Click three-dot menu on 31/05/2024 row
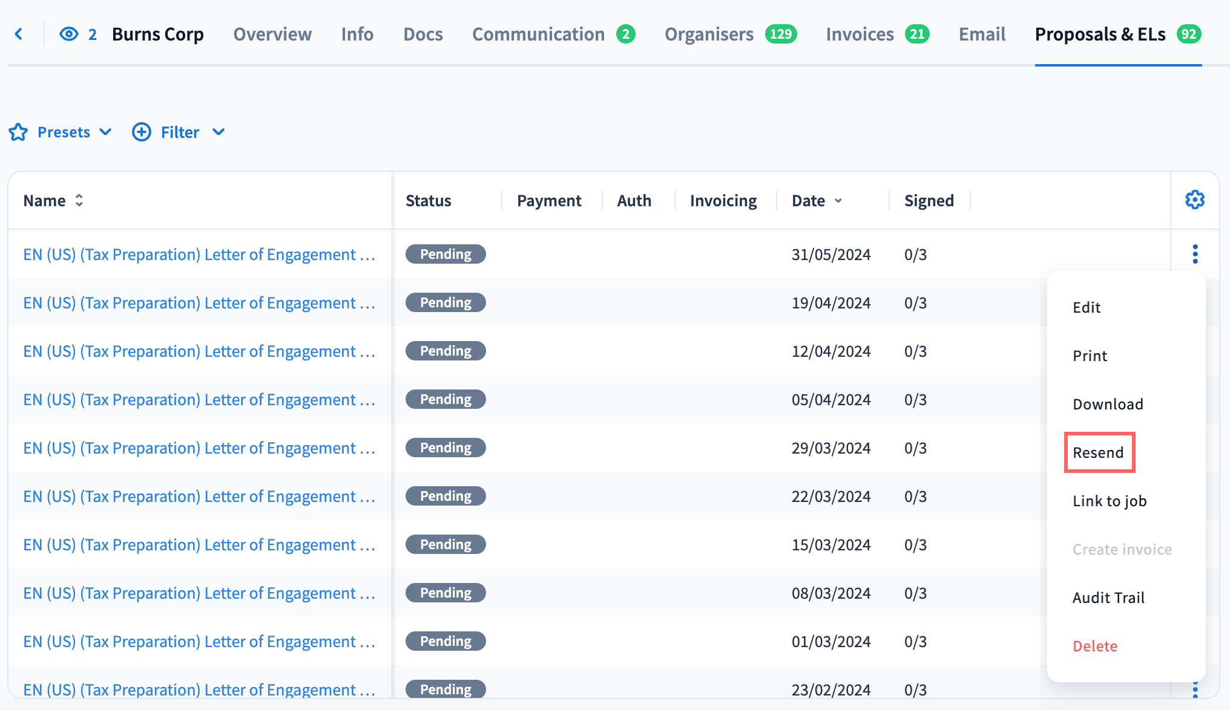 [1194, 254]
